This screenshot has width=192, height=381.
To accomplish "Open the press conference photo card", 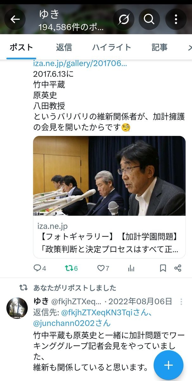I will 109,176.
